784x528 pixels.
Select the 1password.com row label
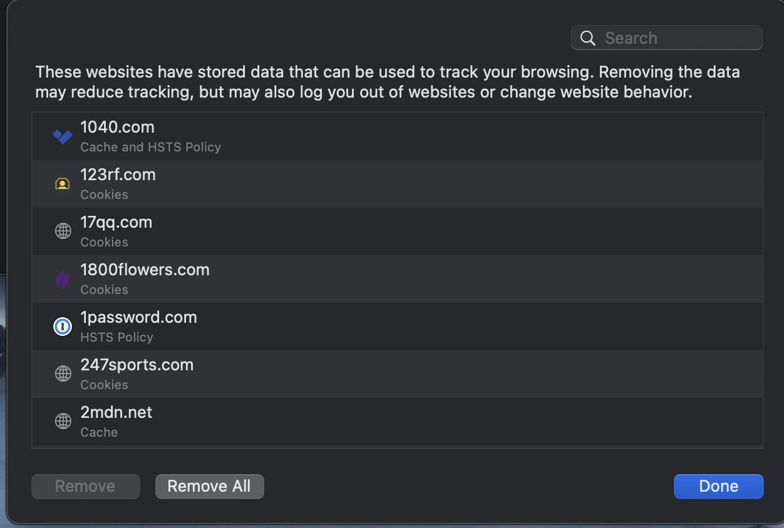tap(138, 317)
